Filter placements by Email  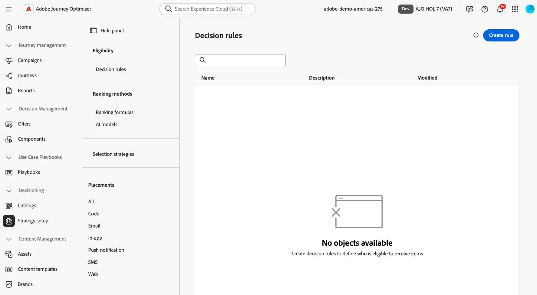94,226
